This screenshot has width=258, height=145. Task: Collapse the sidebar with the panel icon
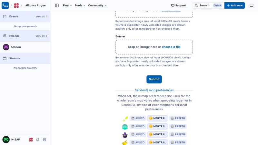coord(57,5)
